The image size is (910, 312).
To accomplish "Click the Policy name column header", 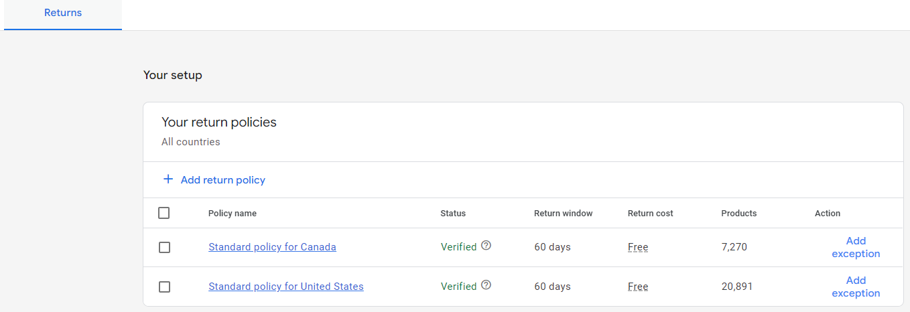I will pyautogui.click(x=233, y=213).
